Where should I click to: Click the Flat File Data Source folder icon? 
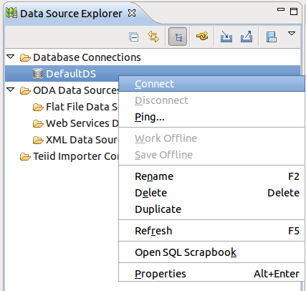pyautogui.click(x=38, y=107)
